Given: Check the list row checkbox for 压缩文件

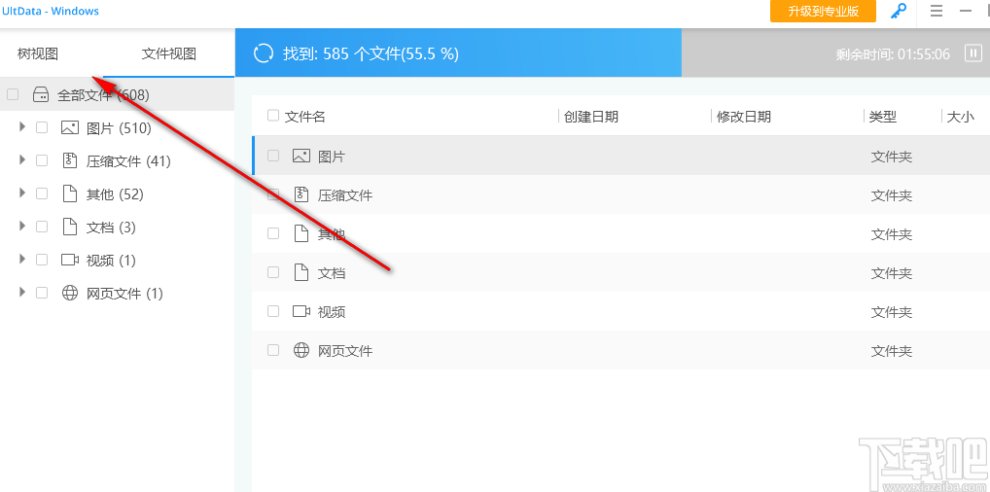Looking at the screenshot, I should (x=272, y=194).
